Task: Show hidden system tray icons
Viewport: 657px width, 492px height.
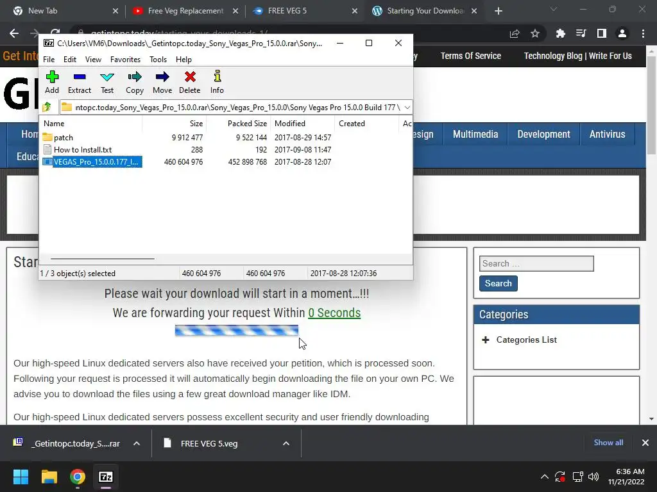Action: click(544, 477)
